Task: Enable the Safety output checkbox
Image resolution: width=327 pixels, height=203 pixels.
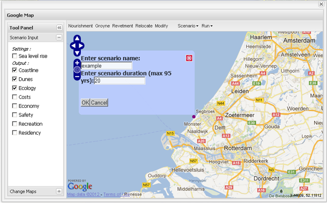Action: click(15, 115)
